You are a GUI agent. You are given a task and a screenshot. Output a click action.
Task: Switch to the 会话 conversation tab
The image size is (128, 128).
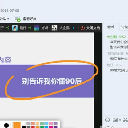(x=111, y=27)
